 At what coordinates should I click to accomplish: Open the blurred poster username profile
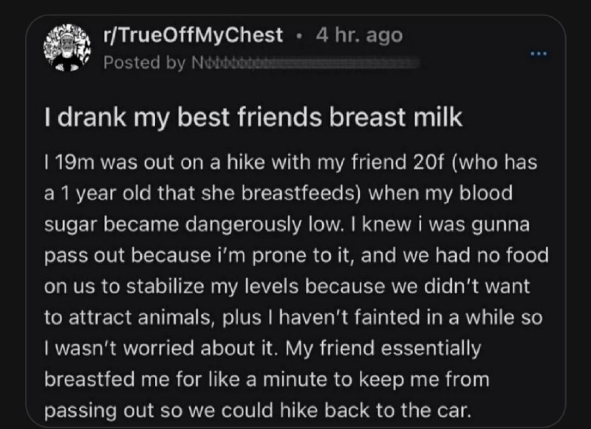click(305, 63)
